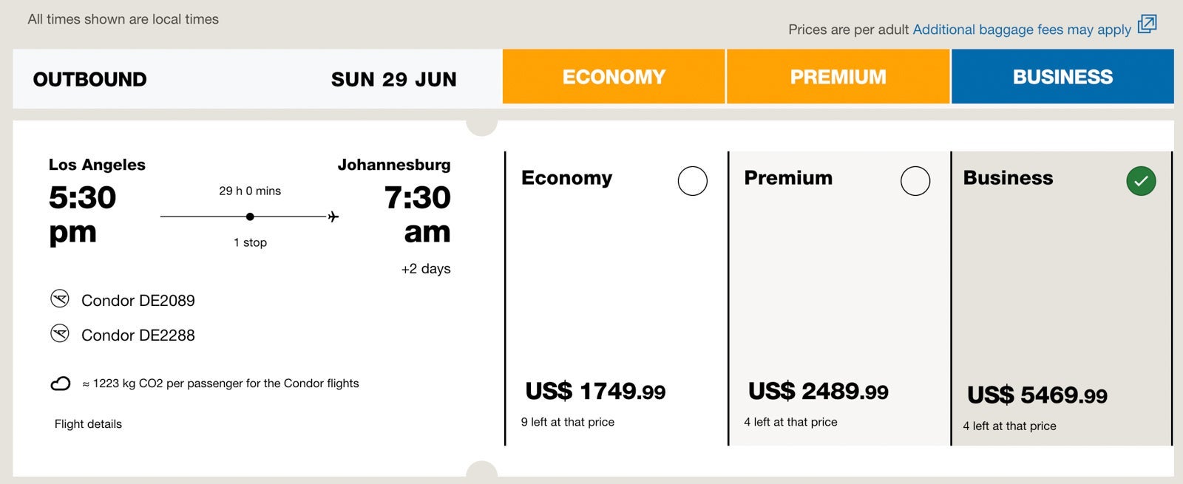
Task: Click the airplane icon on the route line
Action: 333,216
